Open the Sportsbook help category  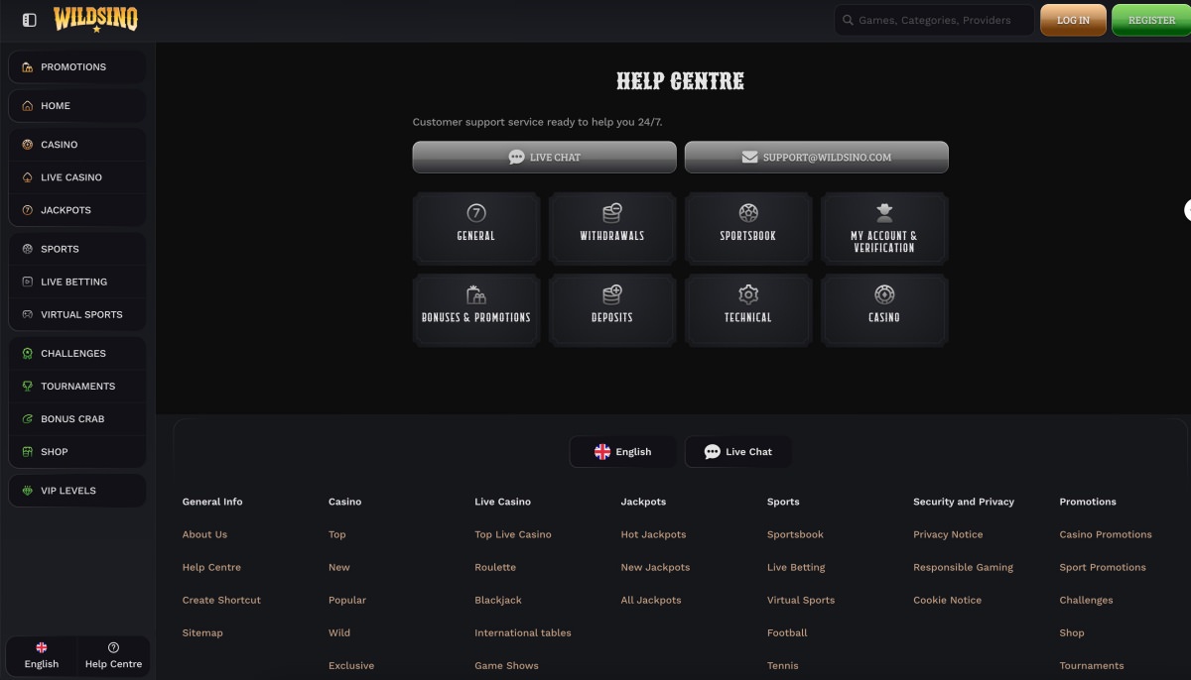[x=748, y=229]
